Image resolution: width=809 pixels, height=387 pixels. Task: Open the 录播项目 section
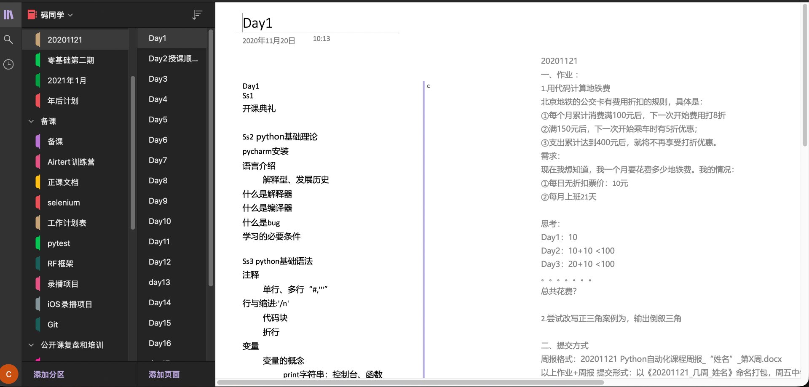point(75,284)
